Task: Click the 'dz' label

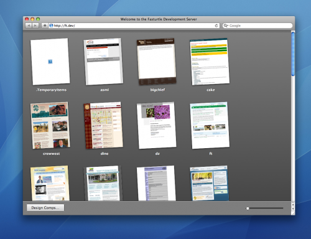Action: [x=157, y=154]
